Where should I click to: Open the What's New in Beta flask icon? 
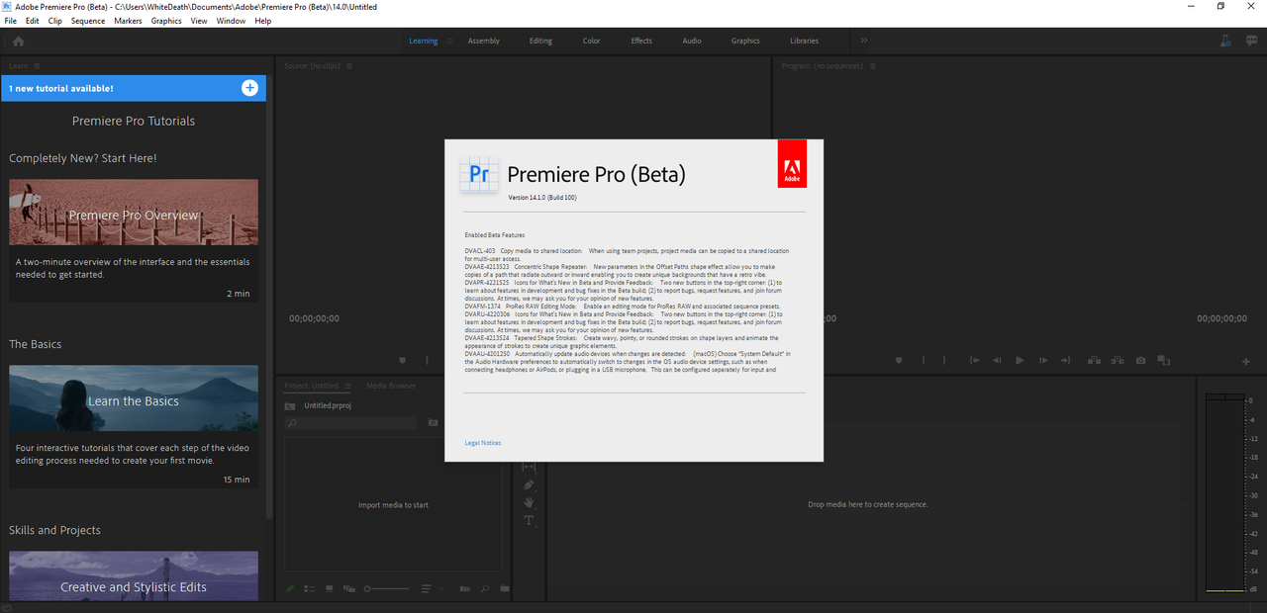[x=1225, y=41]
